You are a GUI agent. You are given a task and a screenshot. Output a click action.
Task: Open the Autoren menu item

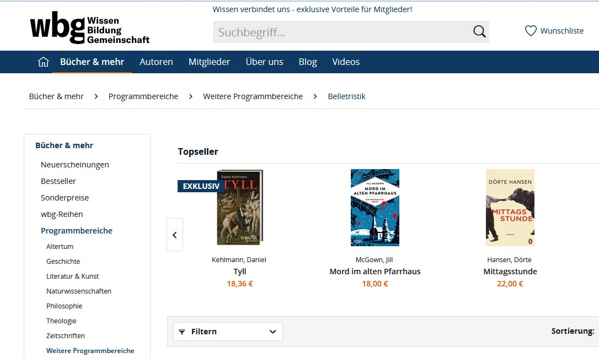156,62
